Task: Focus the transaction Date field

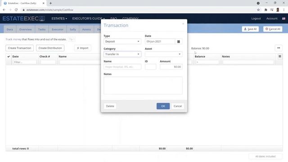Action: 160,41
